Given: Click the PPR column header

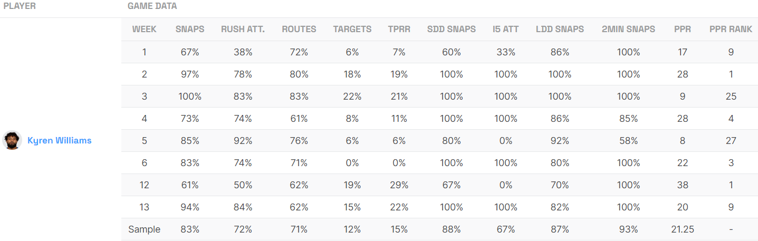Looking at the screenshot, I should (683, 30).
